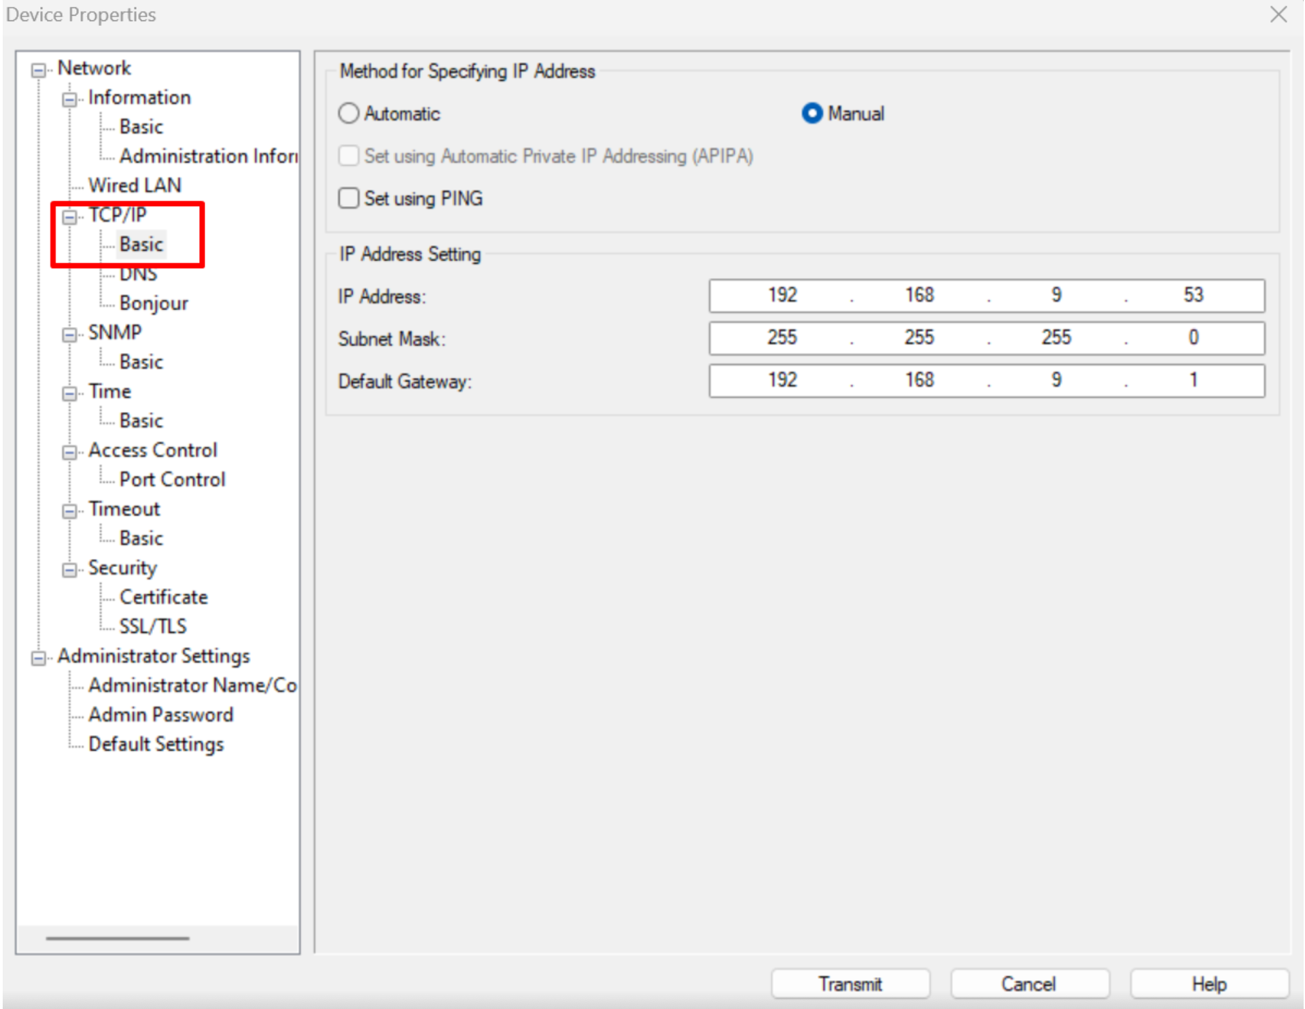Select the Automatic radio button
Screen dimensions: 1305x1009
click(349, 114)
